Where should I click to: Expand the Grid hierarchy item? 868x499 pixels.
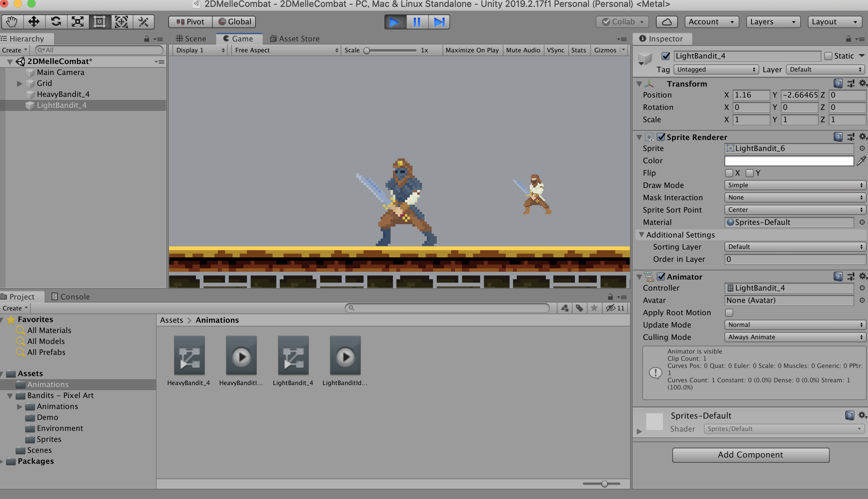tap(19, 83)
